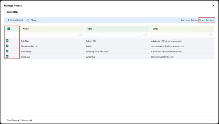Uncheck The Home Decor row checkbox

point(7,46)
